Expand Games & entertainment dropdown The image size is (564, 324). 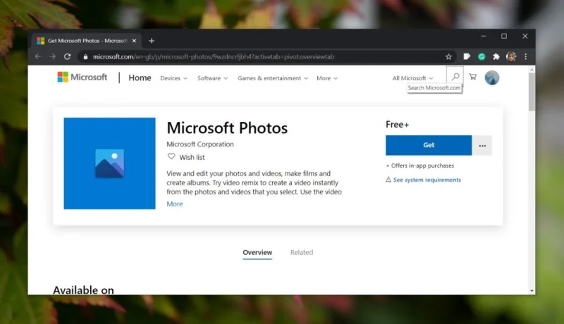(x=273, y=78)
